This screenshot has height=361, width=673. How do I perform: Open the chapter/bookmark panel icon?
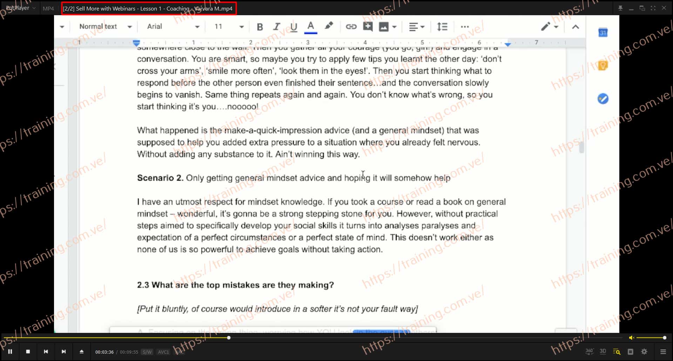[x=630, y=352]
